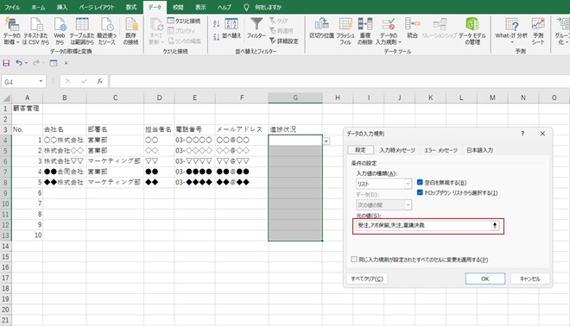
Task: Click Advanced filter (詳細設定) option
Action: pyautogui.click(x=284, y=41)
